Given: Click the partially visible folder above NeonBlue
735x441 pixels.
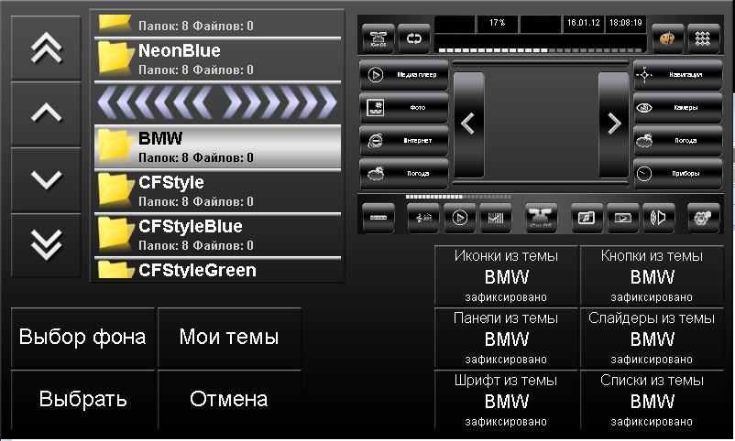Looking at the screenshot, I should coord(217,25).
